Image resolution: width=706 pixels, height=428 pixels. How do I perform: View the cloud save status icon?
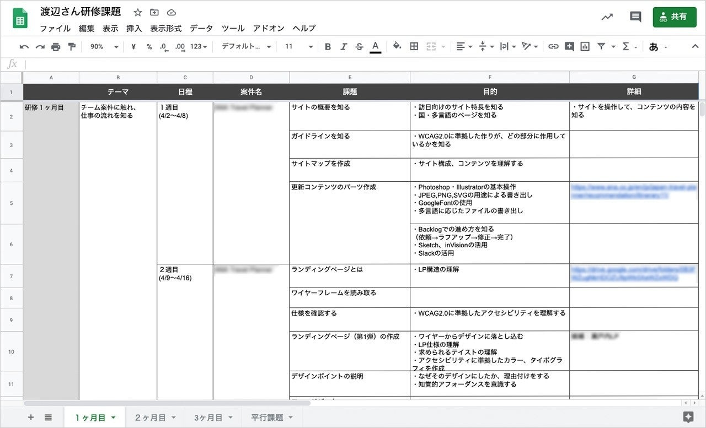click(x=171, y=12)
